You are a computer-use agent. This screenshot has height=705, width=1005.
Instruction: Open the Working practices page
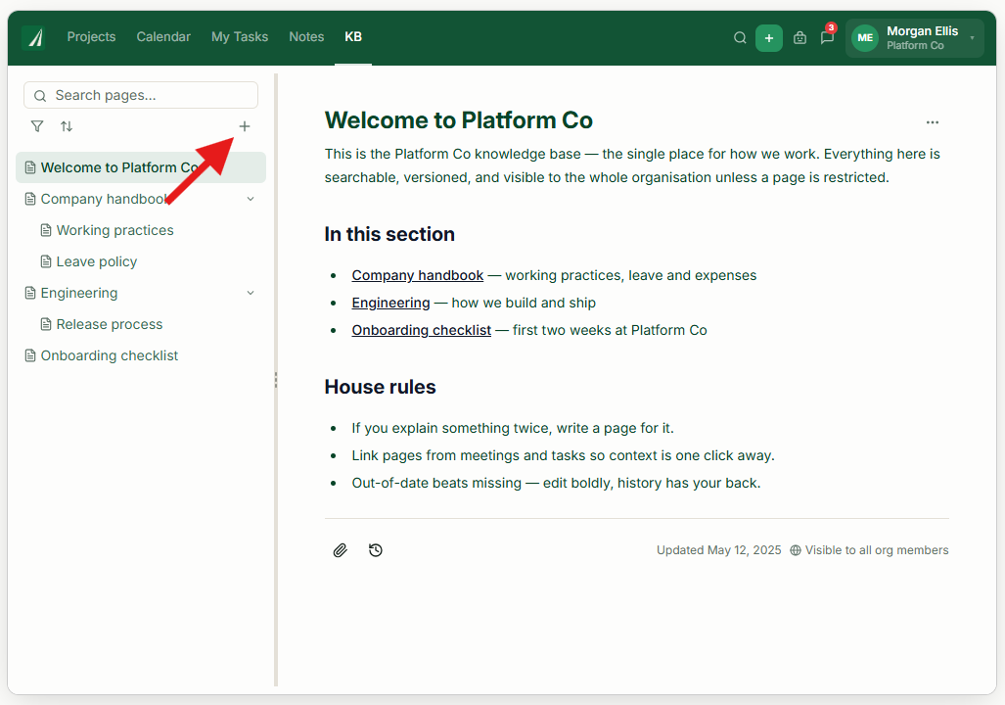(x=140, y=230)
